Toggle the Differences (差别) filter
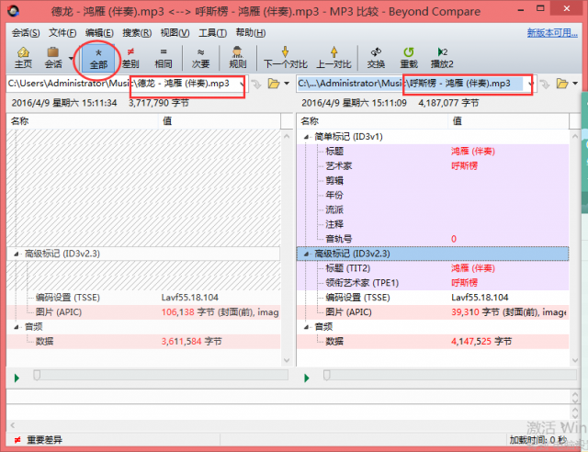This screenshot has width=588, height=452. point(130,58)
